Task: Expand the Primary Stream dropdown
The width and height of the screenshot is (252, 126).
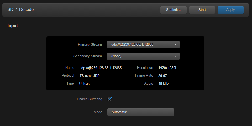Action: tap(143, 45)
